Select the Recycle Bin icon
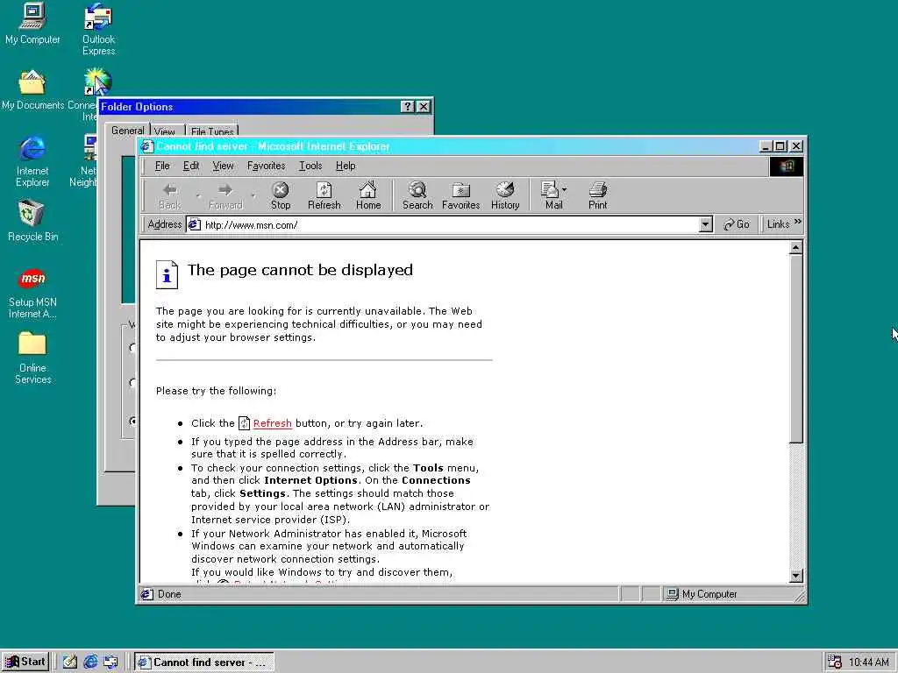Image resolution: width=898 pixels, height=673 pixels. 32,221
